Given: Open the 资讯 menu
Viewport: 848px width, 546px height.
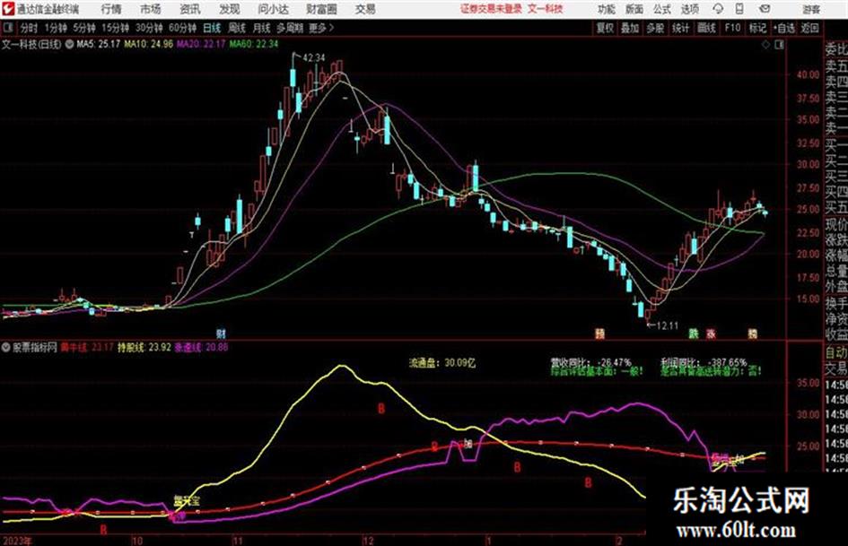Looking at the screenshot, I should (190, 9).
